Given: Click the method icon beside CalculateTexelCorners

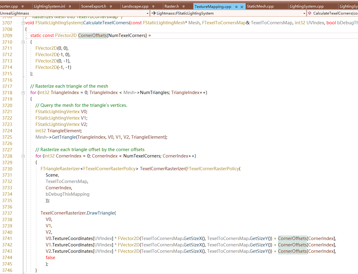Looking at the screenshot, I should tap(309, 13).
